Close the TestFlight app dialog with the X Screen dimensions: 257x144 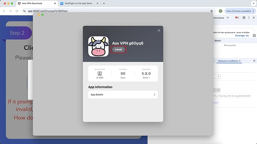pyautogui.click(x=159, y=31)
